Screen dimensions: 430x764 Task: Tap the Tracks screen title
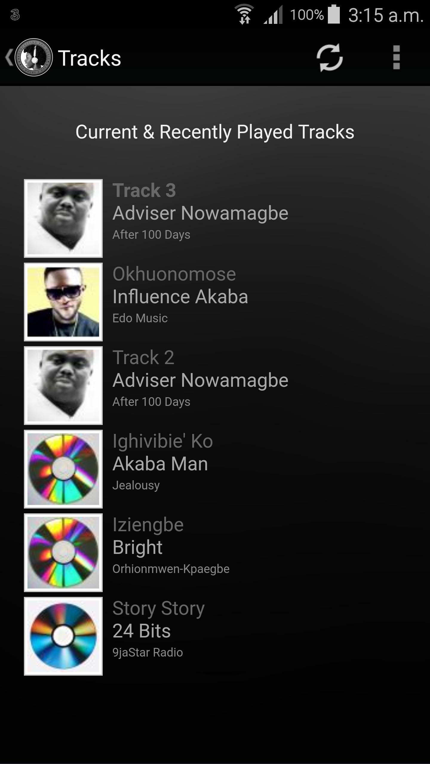click(x=90, y=58)
